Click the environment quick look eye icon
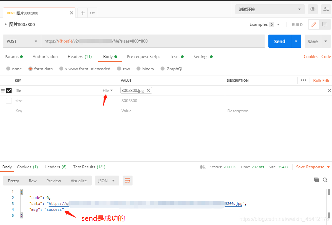The image size is (332, 225). [313, 9]
